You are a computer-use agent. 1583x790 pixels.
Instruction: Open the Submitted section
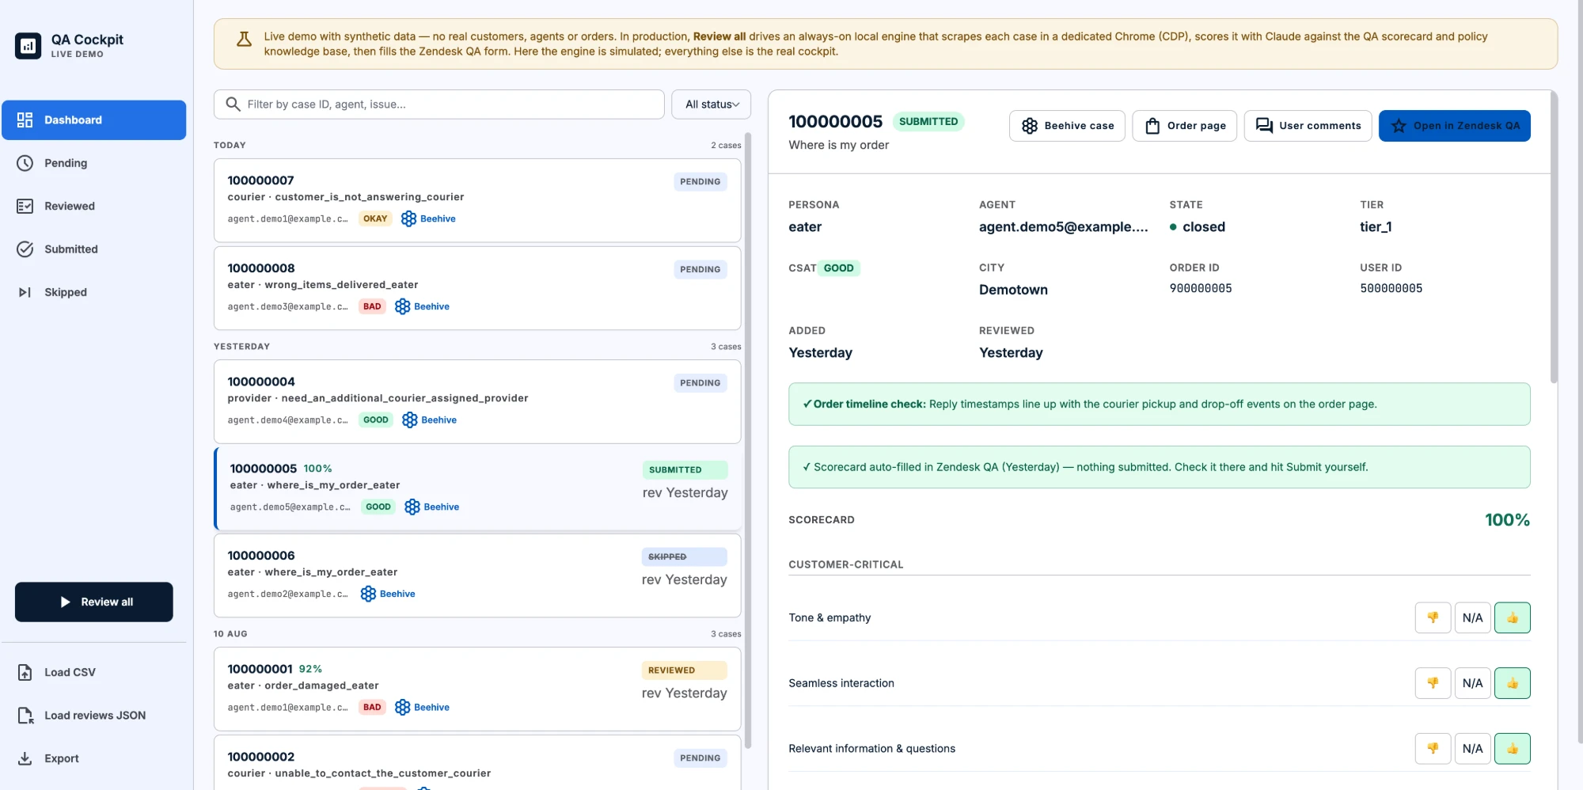point(93,249)
